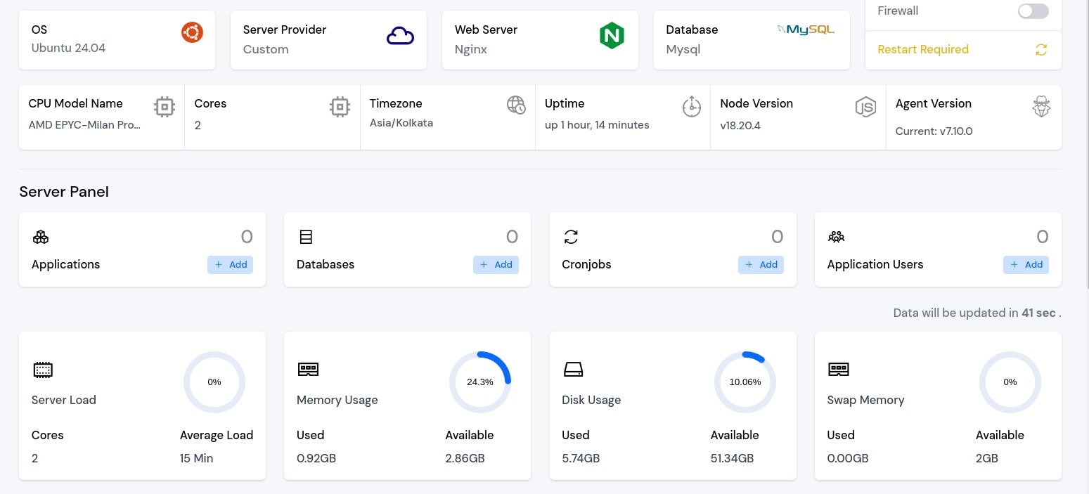This screenshot has width=1089, height=494.
Task: Click the Disk Usage drive icon
Action: pyautogui.click(x=573, y=369)
